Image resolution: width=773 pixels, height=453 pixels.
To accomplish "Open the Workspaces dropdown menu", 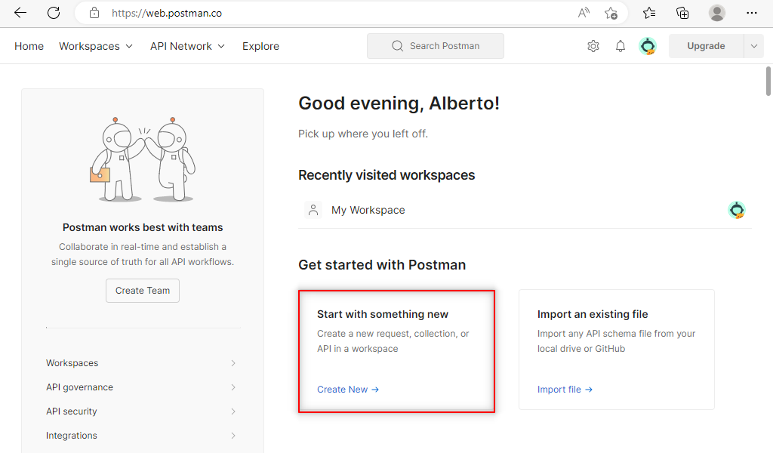I will [x=96, y=46].
